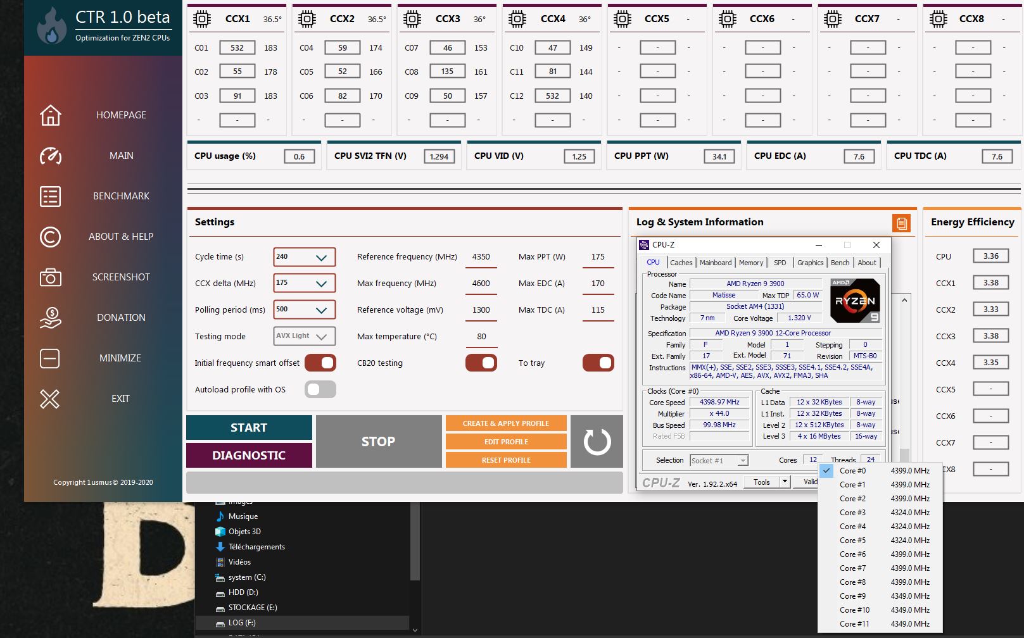Open the Testing mode AVX Light dropdown
The height and width of the screenshot is (638, 1024).
tap(305, 336)
